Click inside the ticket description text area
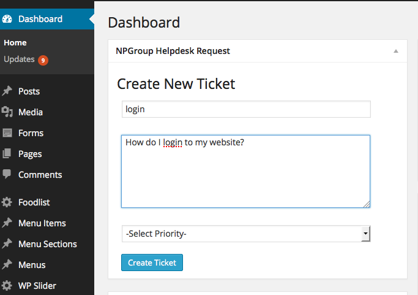Image resolution: width=418 pixels, height=295 pixels. point(245,171)
